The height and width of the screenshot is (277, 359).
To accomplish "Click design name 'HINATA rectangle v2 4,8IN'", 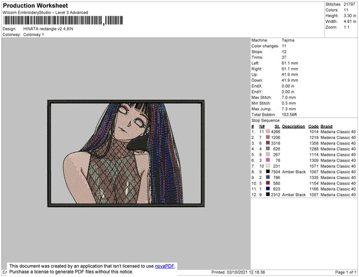I will coord(48,29).
